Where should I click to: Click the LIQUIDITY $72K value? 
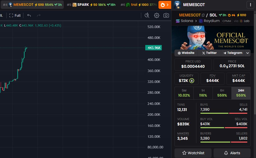click(x=183, y=81)
